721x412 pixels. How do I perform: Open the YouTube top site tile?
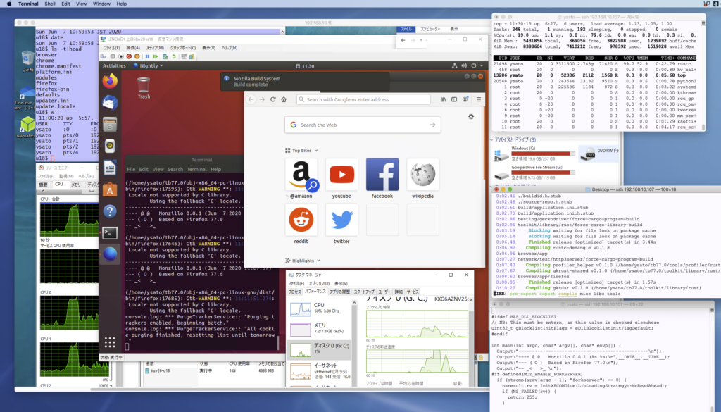click(341, 175)
